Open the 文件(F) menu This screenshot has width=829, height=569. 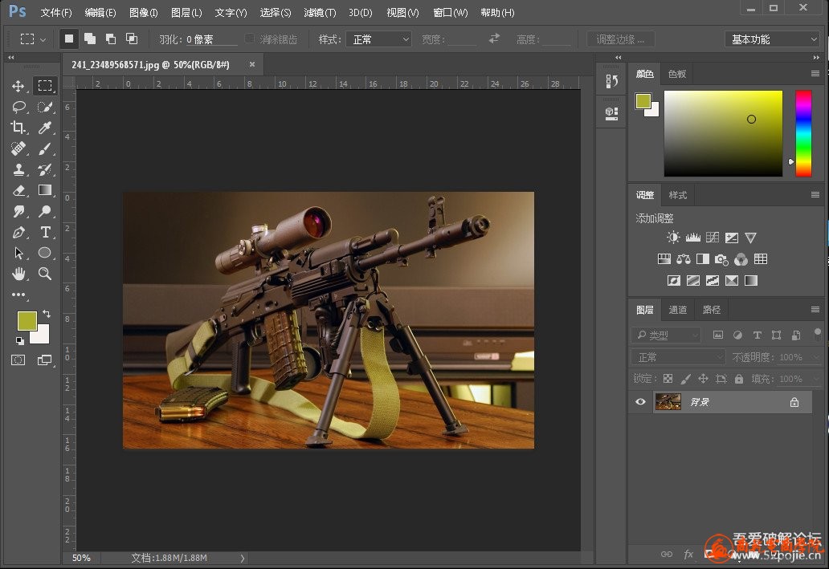tap(56, 13)
